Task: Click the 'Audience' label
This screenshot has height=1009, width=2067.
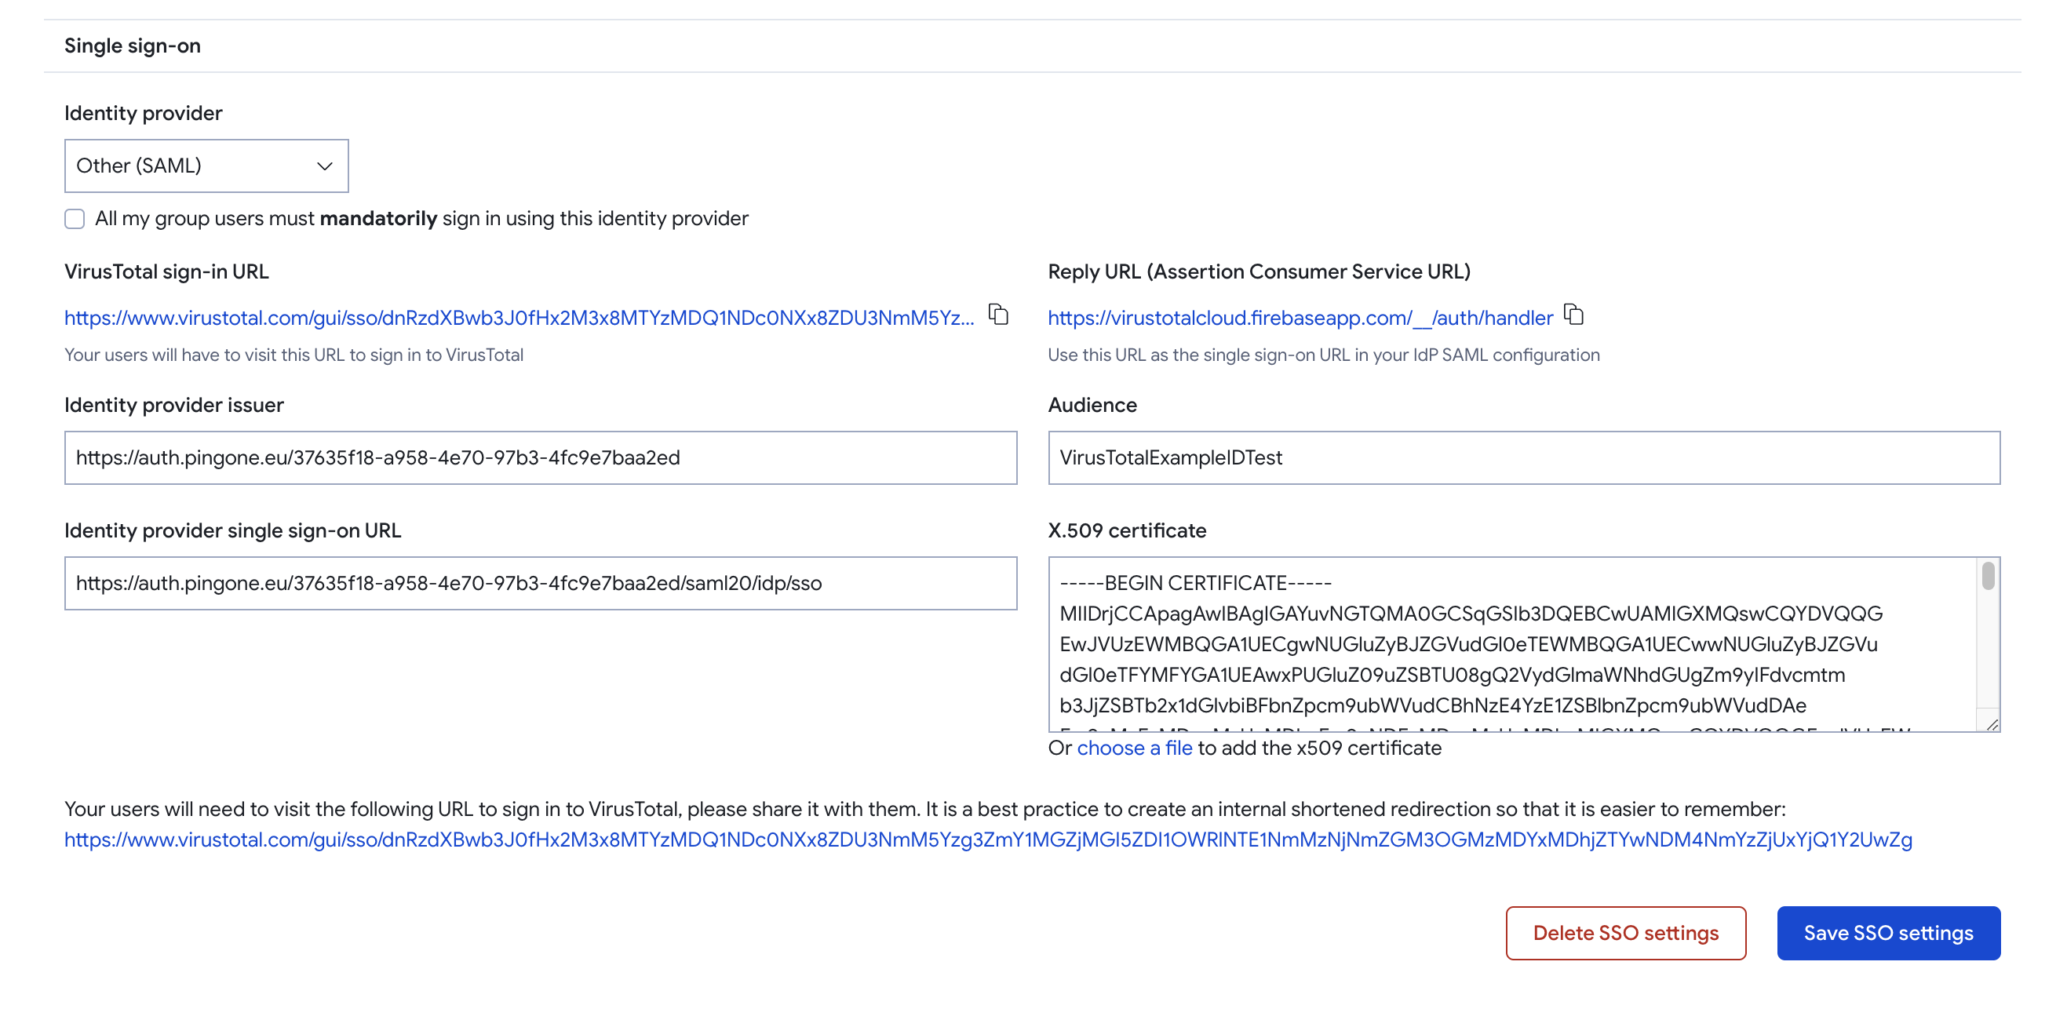Action: point(1092,405)
